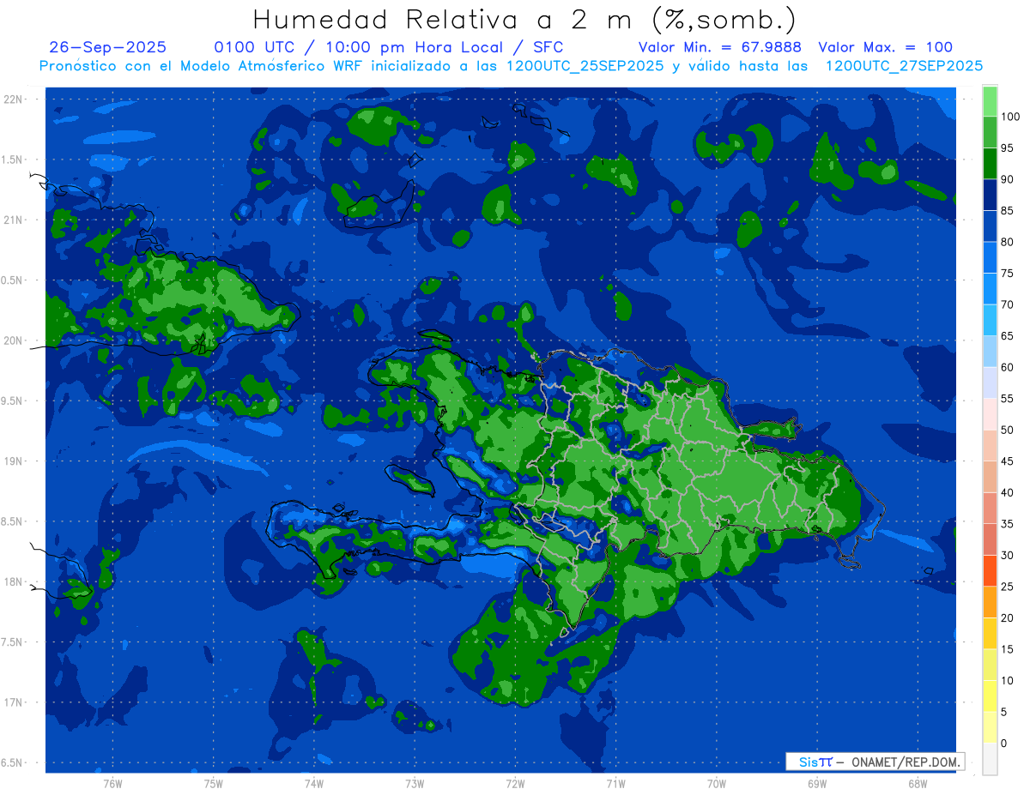Click the '73W' longitude label
This screenshot has height=795, width=1030.
(x=415, y=783)
